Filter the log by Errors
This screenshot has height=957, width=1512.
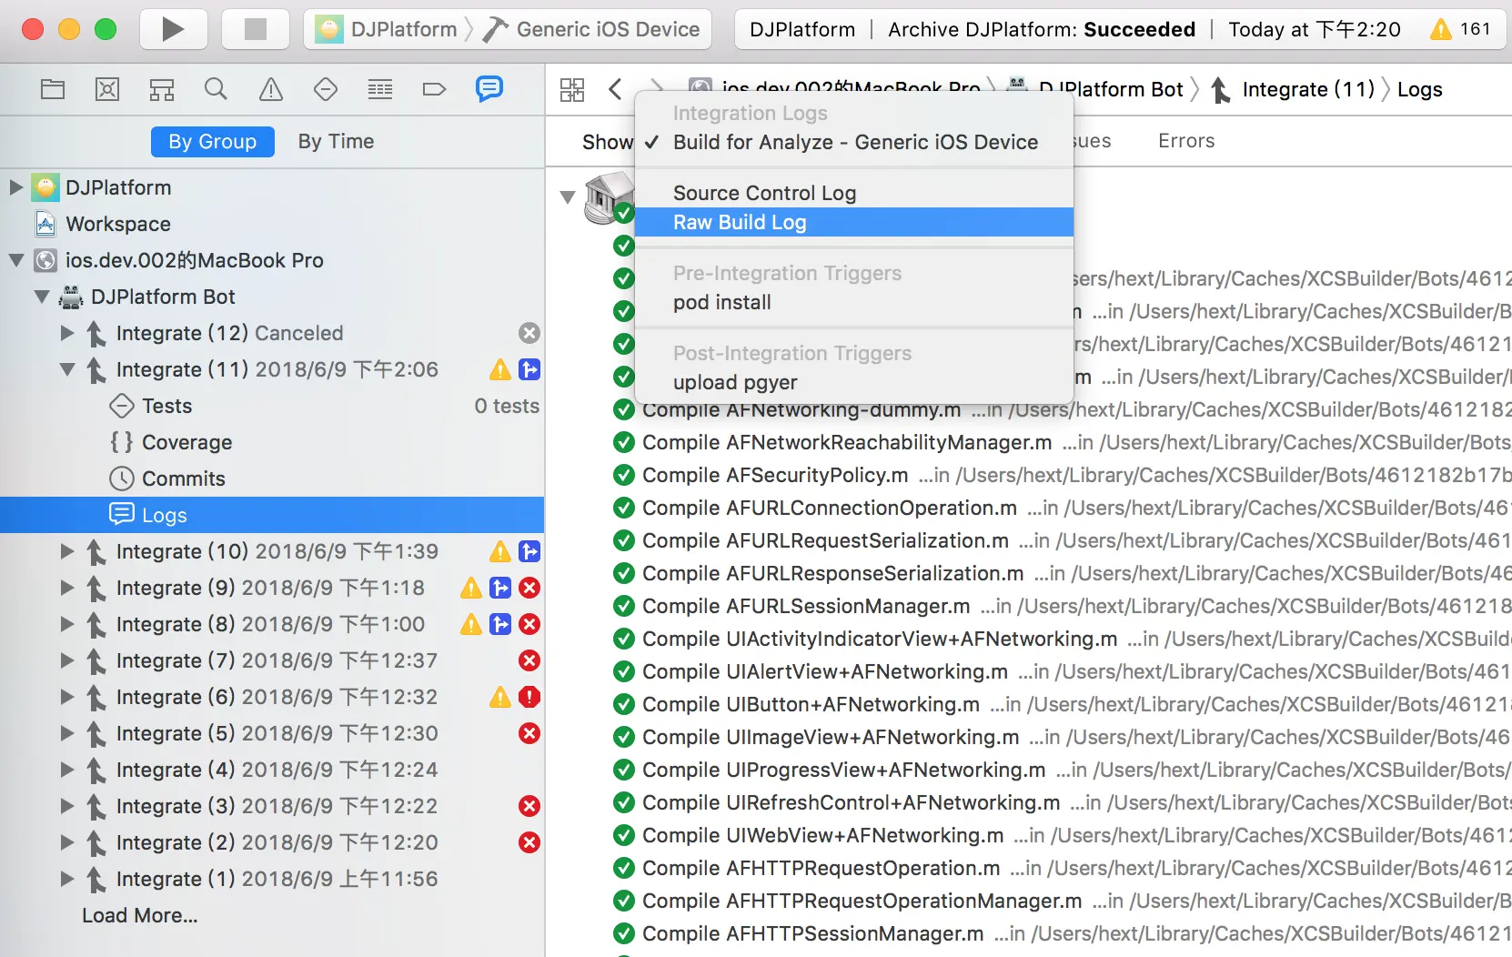tap(1186, 141)
